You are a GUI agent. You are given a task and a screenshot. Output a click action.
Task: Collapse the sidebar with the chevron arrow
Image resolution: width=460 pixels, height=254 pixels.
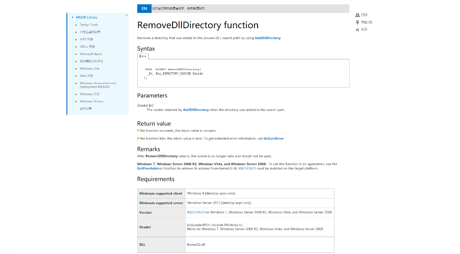[x=127, y=16]
